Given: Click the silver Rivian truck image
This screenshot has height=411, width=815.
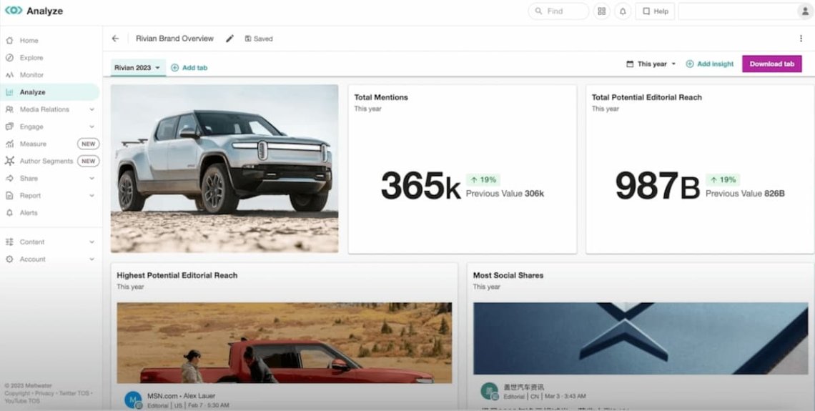Looking at the screenshot, I should (x=224, y=168).
